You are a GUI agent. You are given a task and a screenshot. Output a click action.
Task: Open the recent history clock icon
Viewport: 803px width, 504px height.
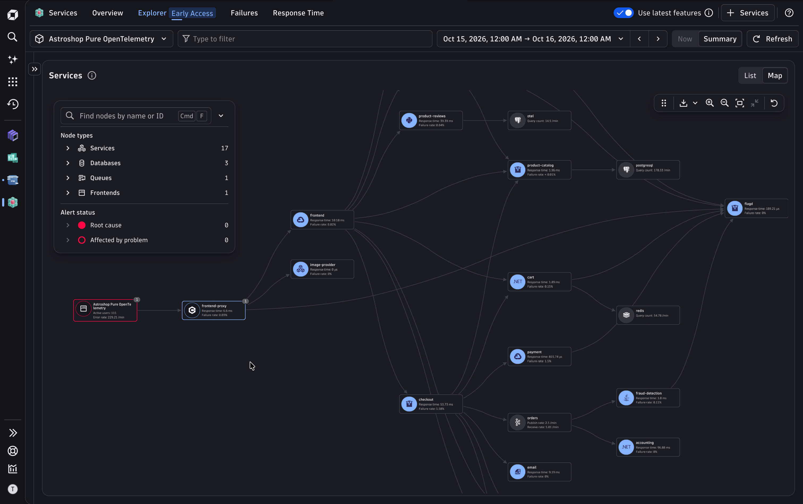(12, 104)
